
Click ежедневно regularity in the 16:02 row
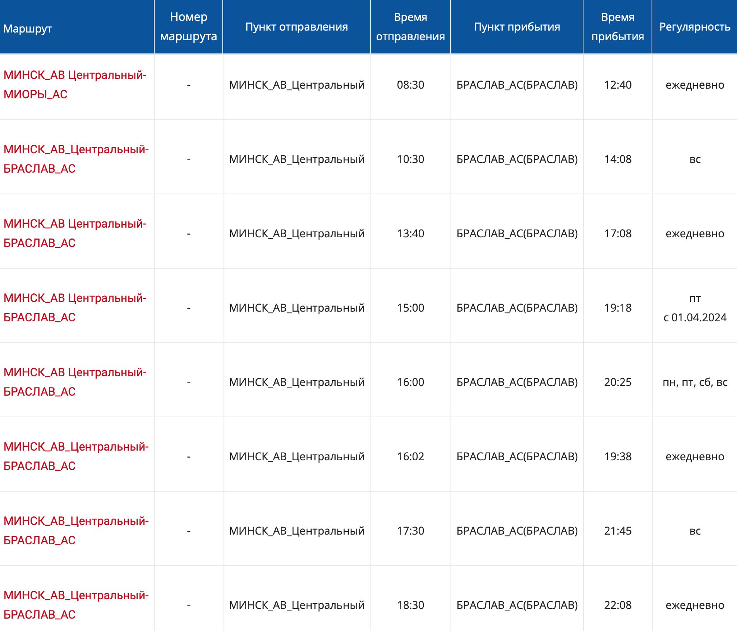tap(695, 456)
